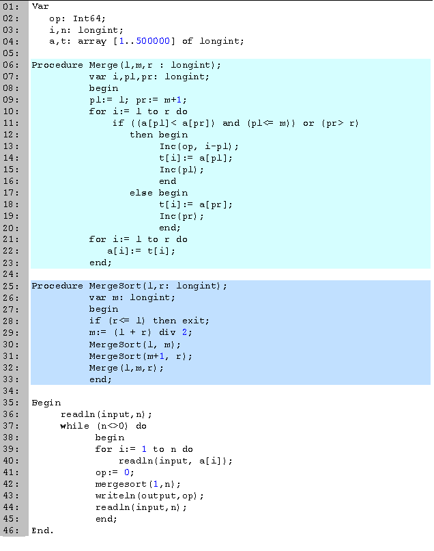The height and width of the screenshot is (551, 434).
Task: Click the 'Var' keyword on line 01
Action: (x=40, y=7)
